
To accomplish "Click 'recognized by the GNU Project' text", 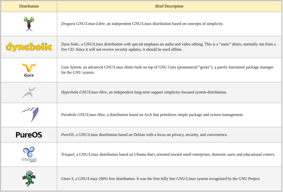I will point(235,179).
